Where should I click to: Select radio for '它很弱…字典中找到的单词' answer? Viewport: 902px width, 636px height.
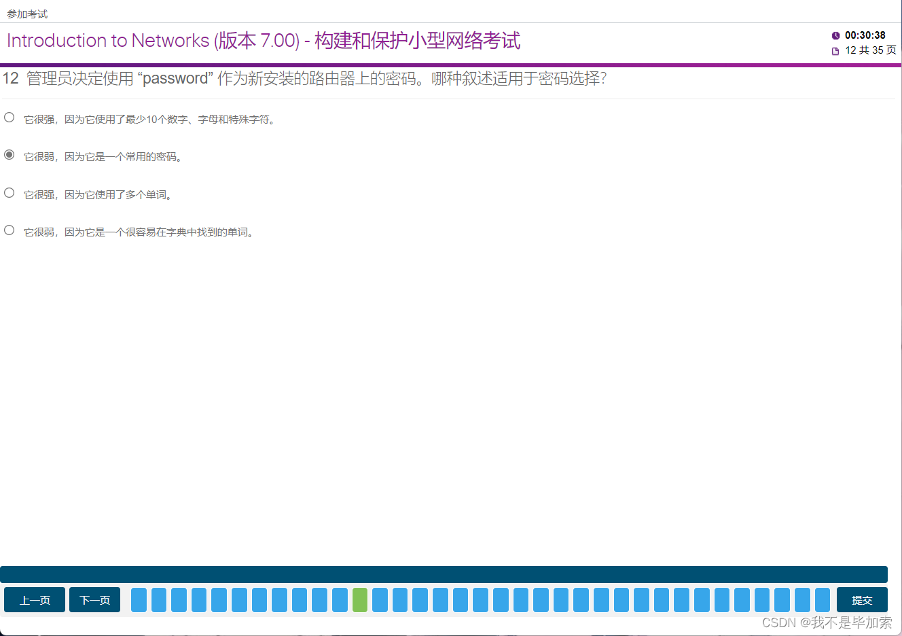coord(10,230)
